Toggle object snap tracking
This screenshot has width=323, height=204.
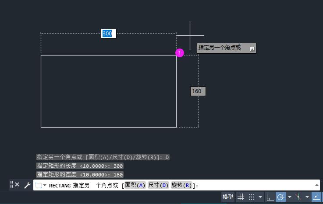[x=316, y=197]
